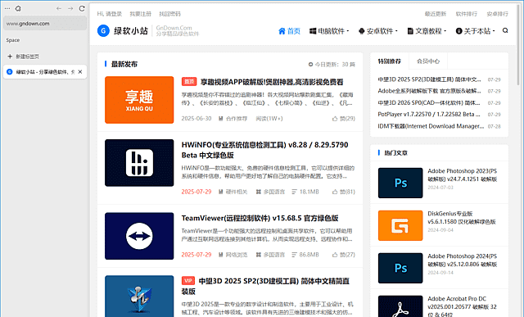Click the browser home icon
Image resolution: width=524 pixels, height=317 pixels.
[18, 8]
